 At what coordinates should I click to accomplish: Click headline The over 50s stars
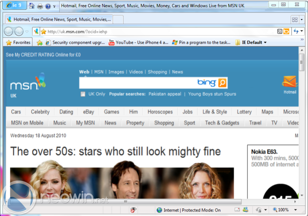(115, 152)
